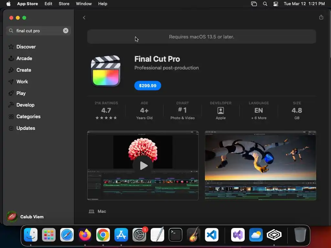This screenshot has height=248, width=331.
Task: Click the 4.8 GB size info
Action: [x=297, y=111]
